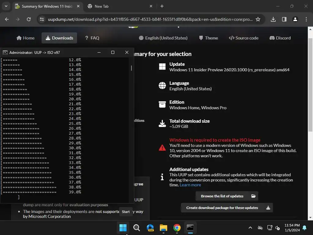Go to the Home page on UUP dump
Image resolution: width=313 pixels, height=235 pixels.
tap(26, 38)
